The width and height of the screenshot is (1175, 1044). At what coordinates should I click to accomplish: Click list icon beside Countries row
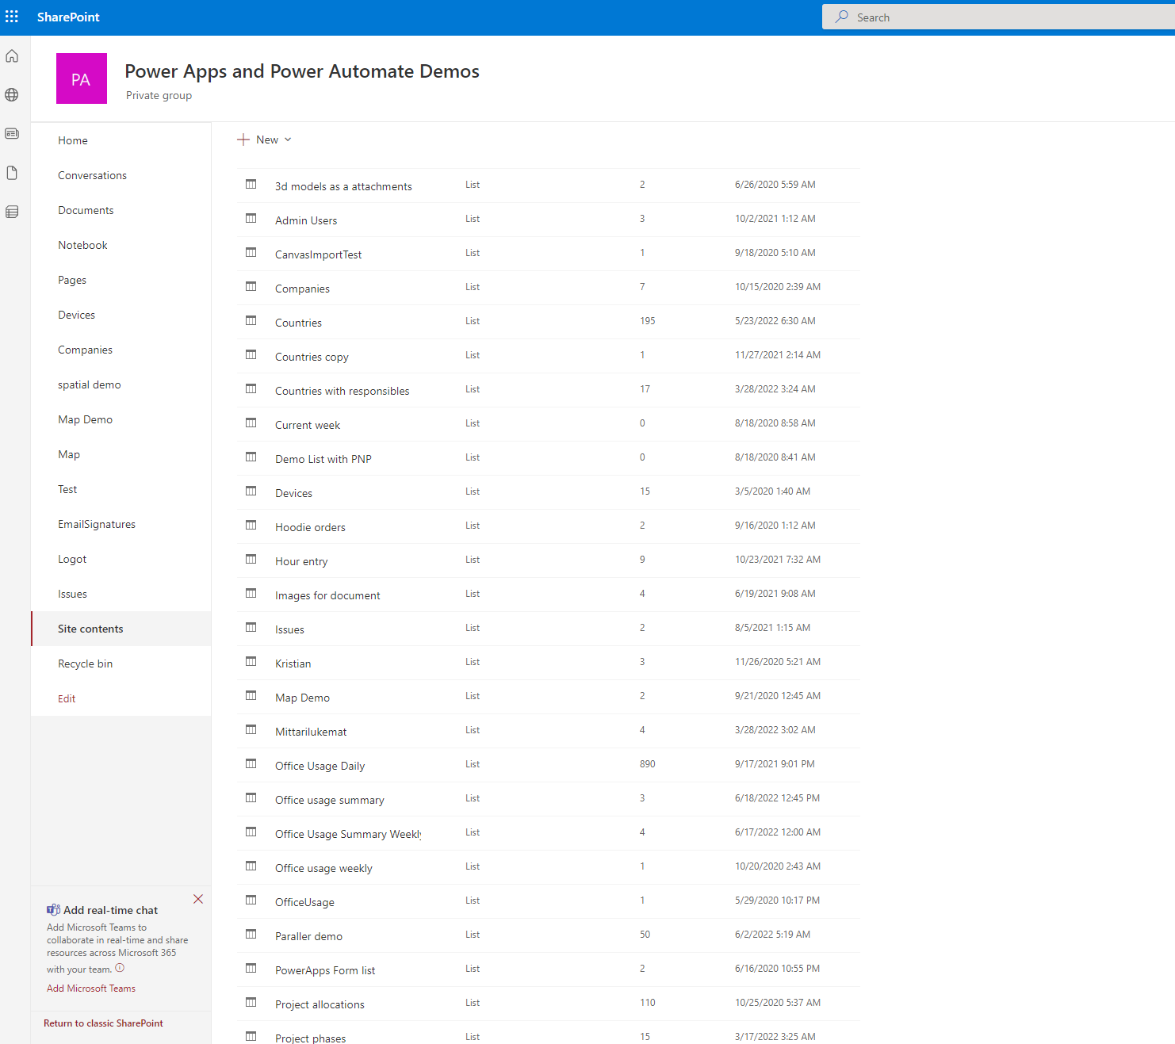(x=251, y=321)
